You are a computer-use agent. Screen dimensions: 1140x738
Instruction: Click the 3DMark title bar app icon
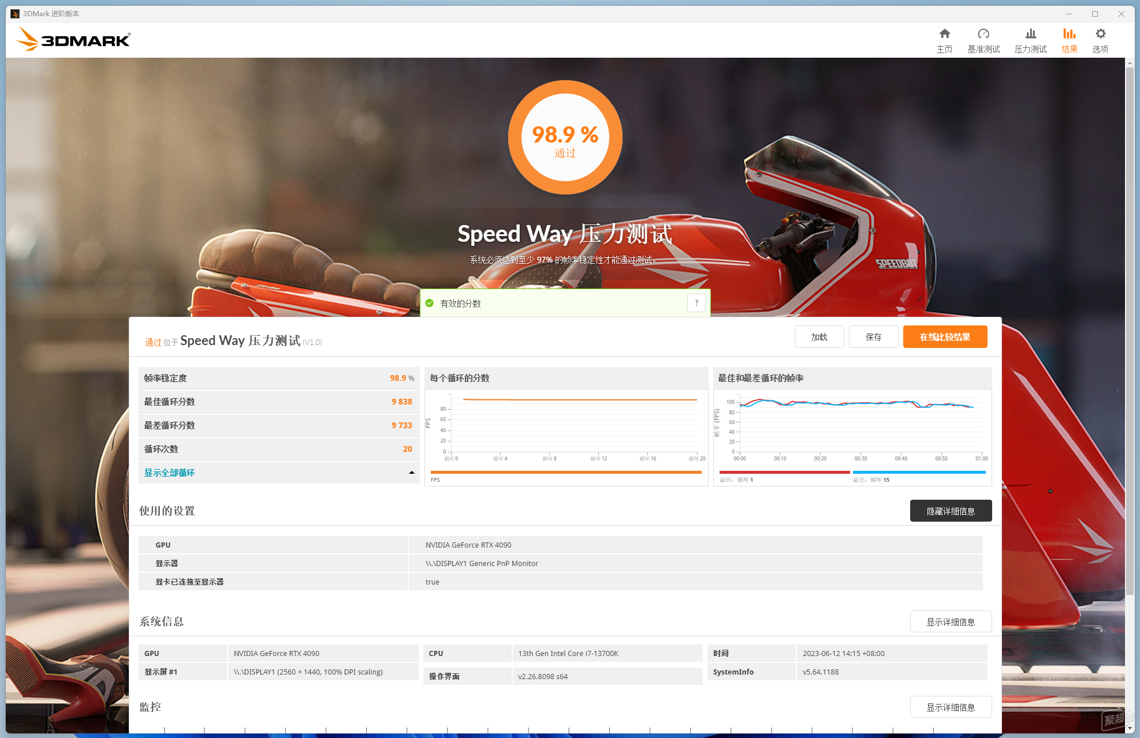click(15, 14)
